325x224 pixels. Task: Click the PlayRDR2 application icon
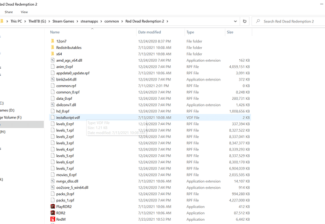53,207
